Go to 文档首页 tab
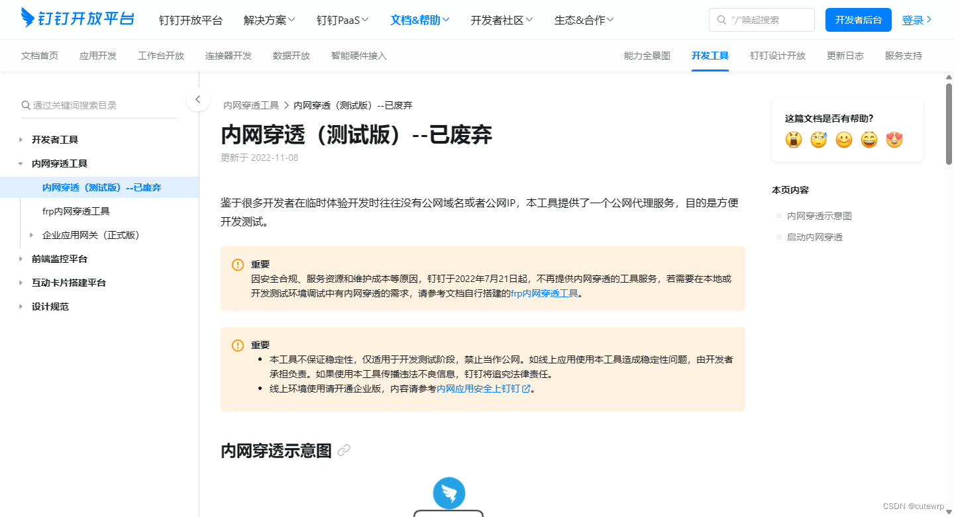This screenshot has width=954, height=517. click(40, 56)
